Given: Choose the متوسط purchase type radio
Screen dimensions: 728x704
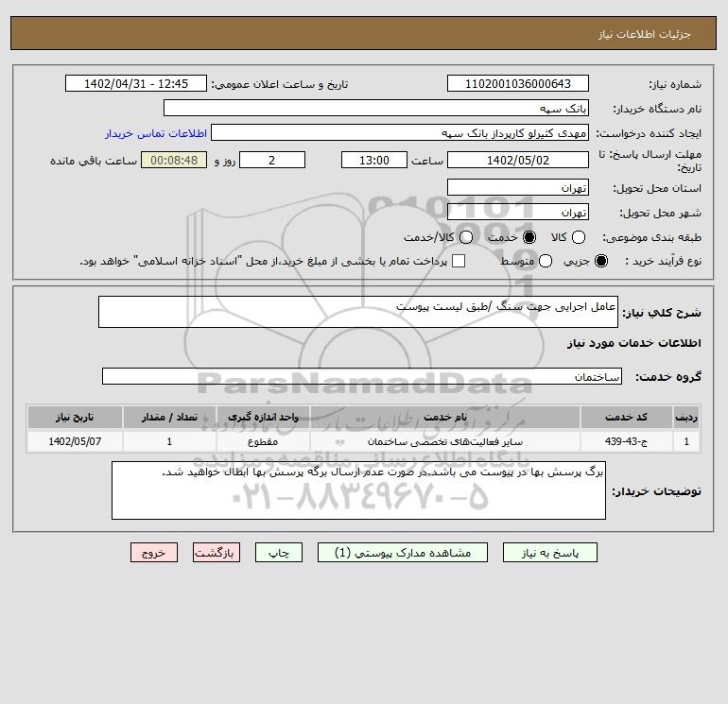Looking at the screenshot, I should (x=546, y=261).
